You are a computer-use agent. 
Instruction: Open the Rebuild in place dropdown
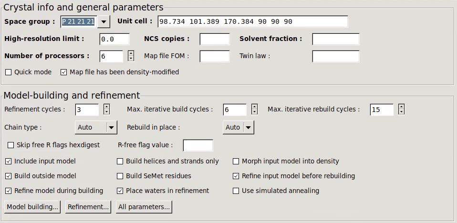(x=248, y=127)
